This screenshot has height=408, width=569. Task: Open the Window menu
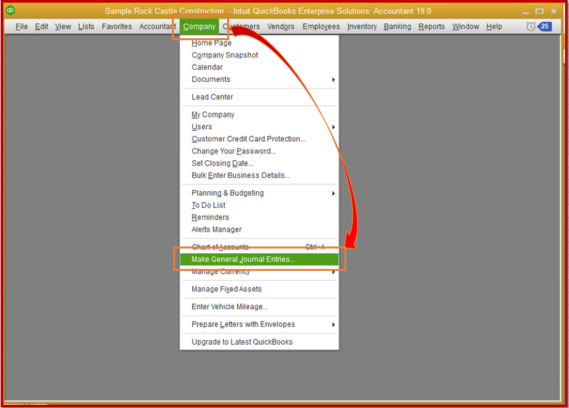466,26
